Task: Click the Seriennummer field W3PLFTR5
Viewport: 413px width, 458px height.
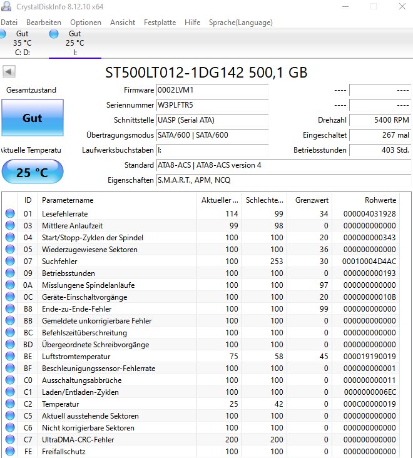Action: [x=212, y=105]
